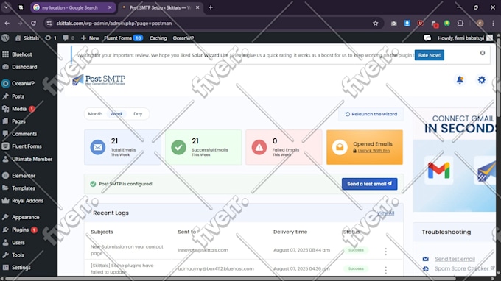501x281 pixels.
Task: Click the Total Emails envelope icon
Action: [98, 147]
